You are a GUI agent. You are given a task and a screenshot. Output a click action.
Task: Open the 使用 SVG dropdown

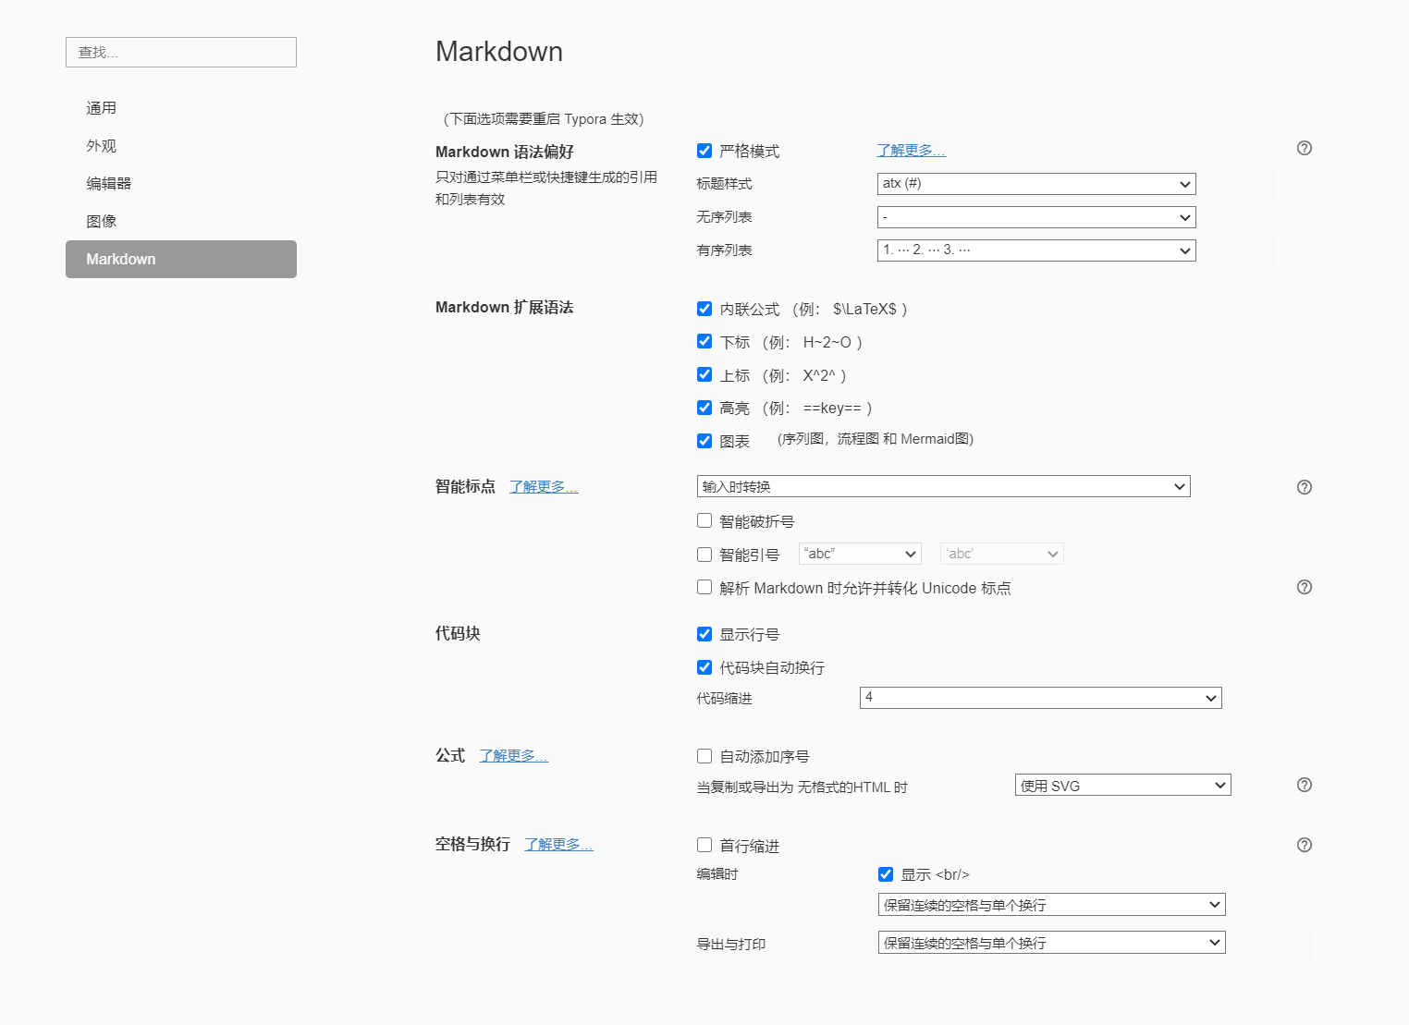tap(1123, 785)
